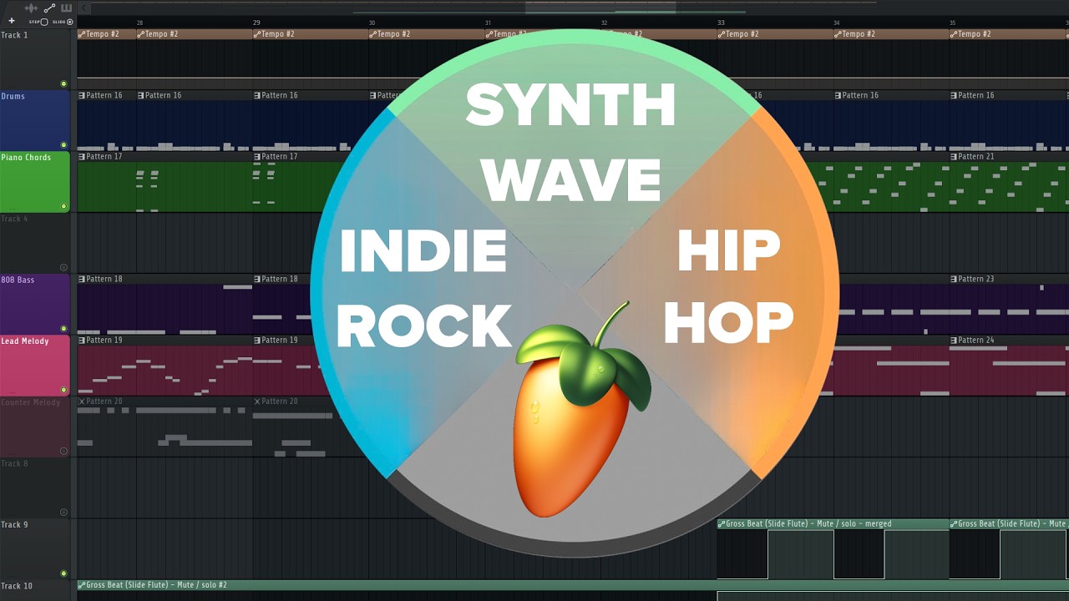Screen dimensions: 1069x601
Task: Click bar 29 on the timeline ruler
Action: click(256, 23)
